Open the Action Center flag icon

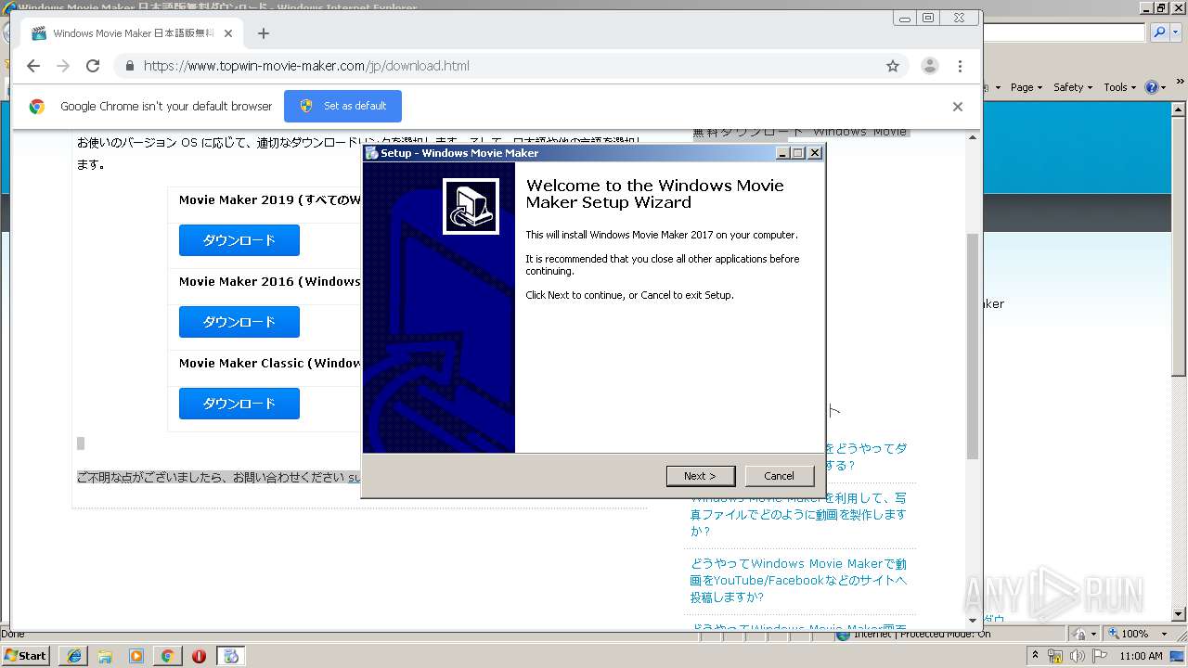coord(1100,656)
